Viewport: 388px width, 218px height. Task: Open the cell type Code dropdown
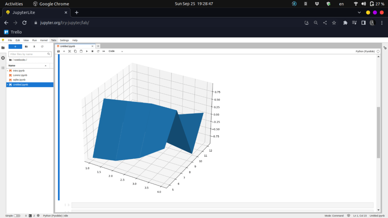tap(116, 51)
